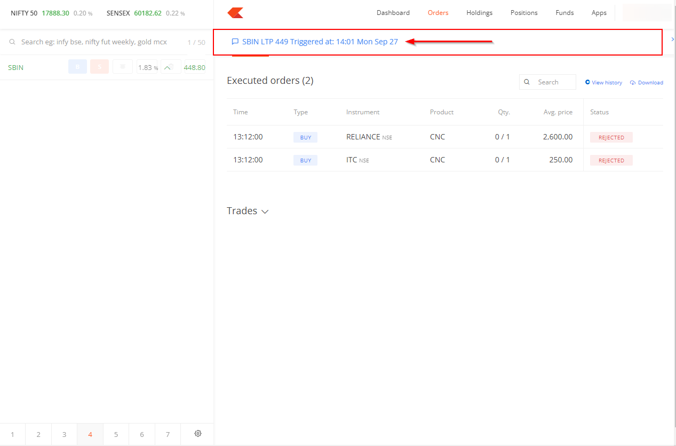The height and width of the screenshot is (446, 676).
Task: Click REJECTED status of ITC order
Action: coord(611,160)
